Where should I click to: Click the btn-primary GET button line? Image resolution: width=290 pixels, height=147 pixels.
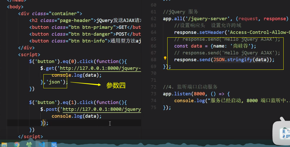(x=85, y=27)
